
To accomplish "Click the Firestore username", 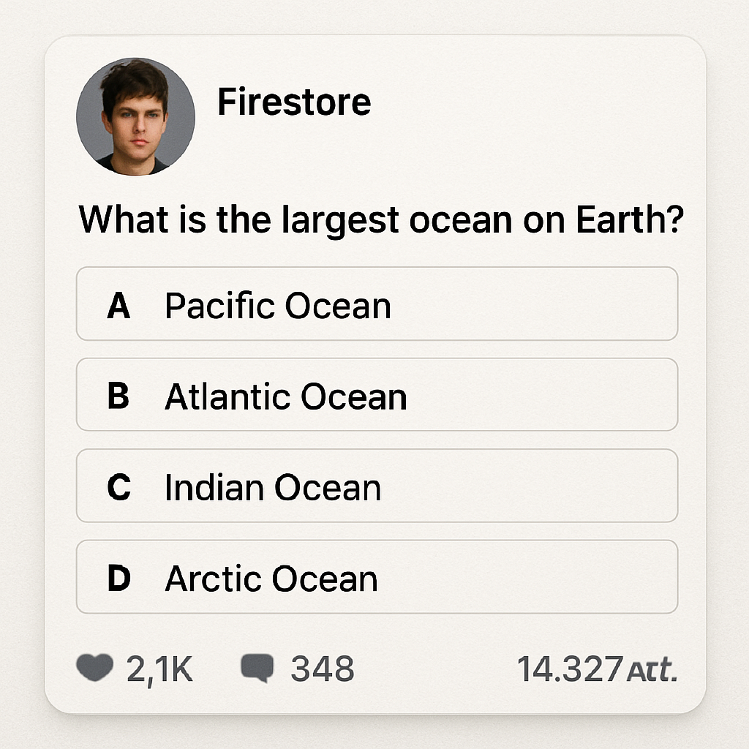I will click(x=293, y=103).
